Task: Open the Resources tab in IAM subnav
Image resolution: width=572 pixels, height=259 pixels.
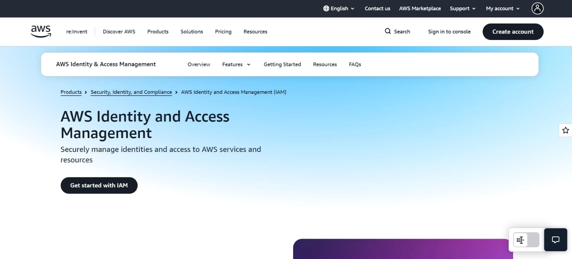Action: click(x=325, y=65)
